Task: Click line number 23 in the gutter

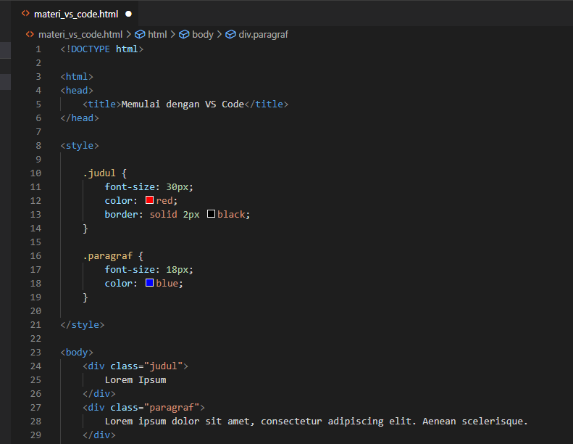Action: click(35, 353)
